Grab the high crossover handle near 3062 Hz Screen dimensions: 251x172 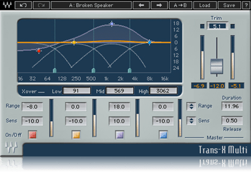pos(130,70)
